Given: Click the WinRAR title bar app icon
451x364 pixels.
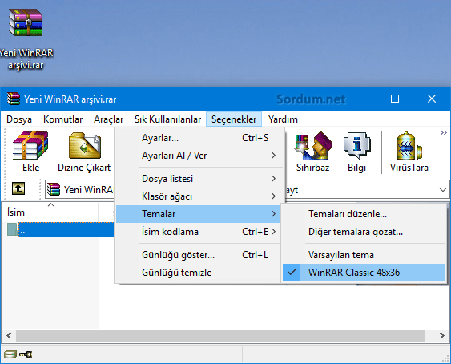Looking at the screenshot, I should (14, 99).
